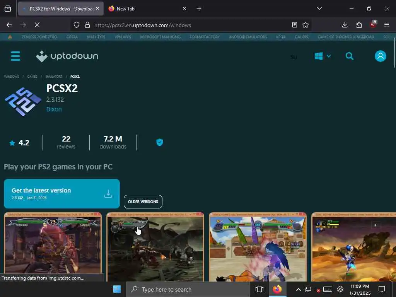Click the address bar URL field
Screen dimensions: 396x297
(191, 25)
